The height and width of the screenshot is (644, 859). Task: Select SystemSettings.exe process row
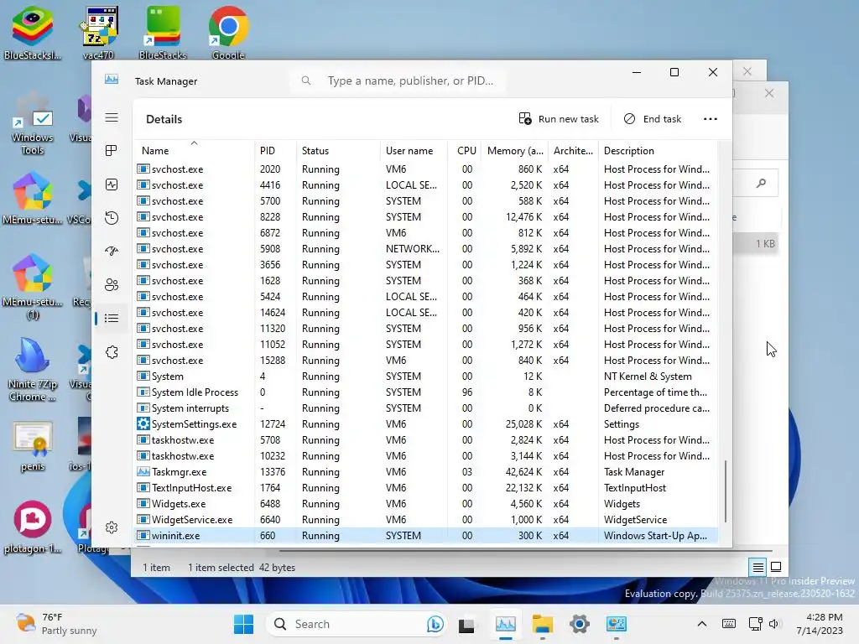tap(425, 423)
